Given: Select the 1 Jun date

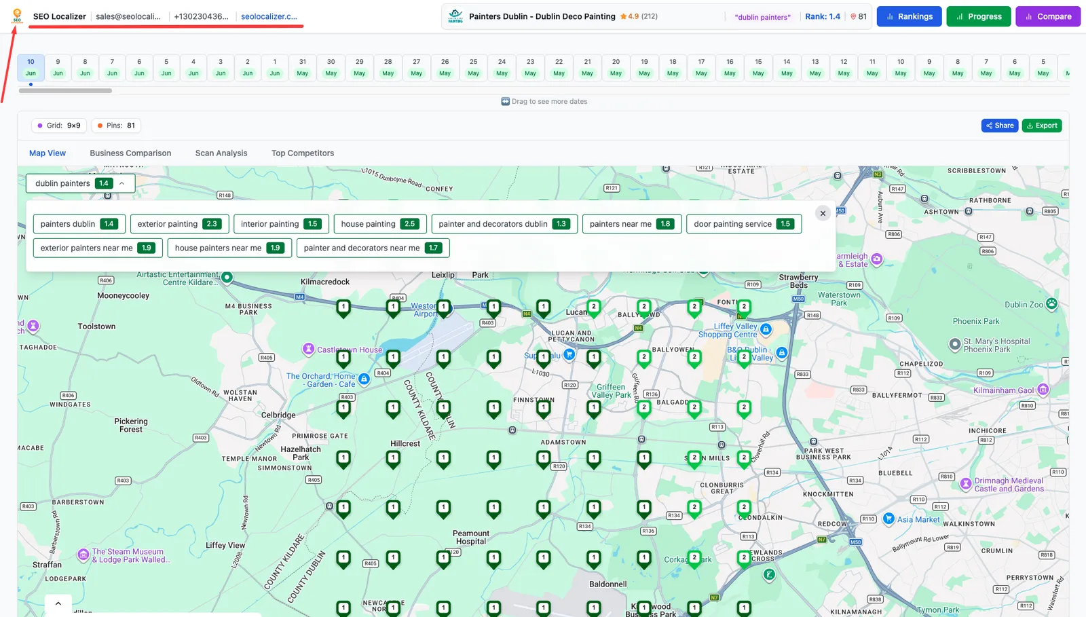Looking at the screenshot, I should 275,67.
